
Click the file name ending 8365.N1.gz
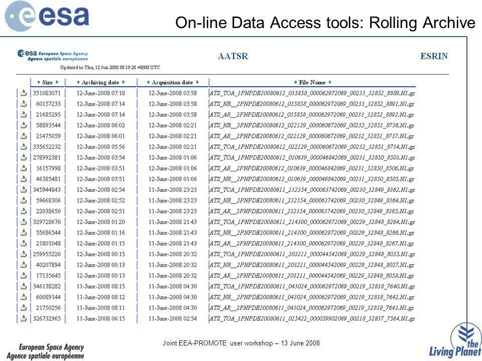[x=311, y=211]
